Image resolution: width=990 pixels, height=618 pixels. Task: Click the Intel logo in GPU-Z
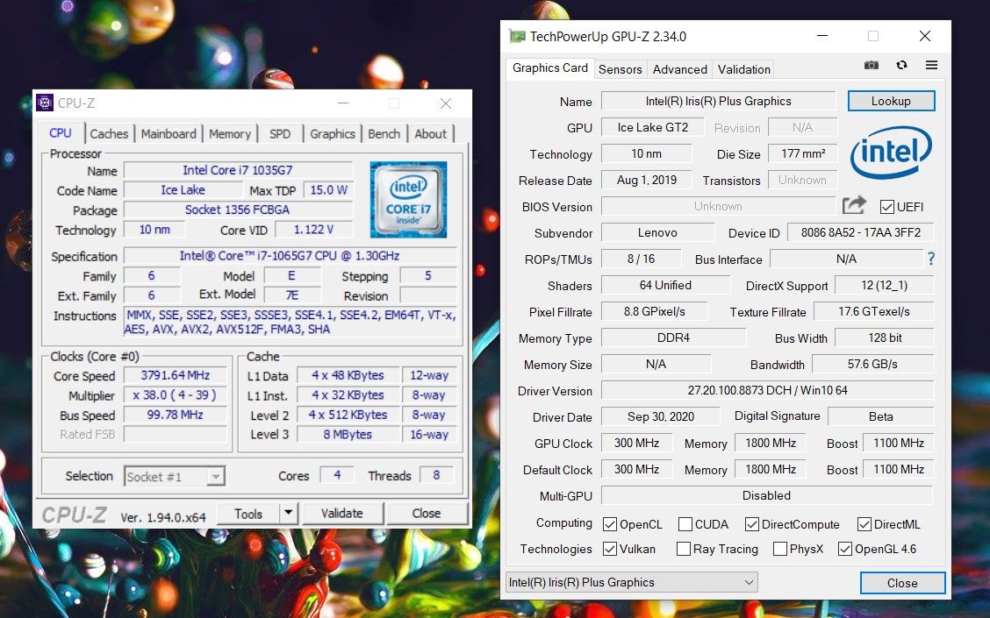click(891, 152)
